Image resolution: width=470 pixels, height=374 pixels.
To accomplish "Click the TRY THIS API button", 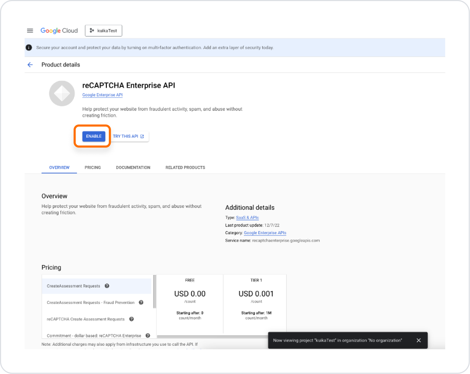I will (129, 136).
